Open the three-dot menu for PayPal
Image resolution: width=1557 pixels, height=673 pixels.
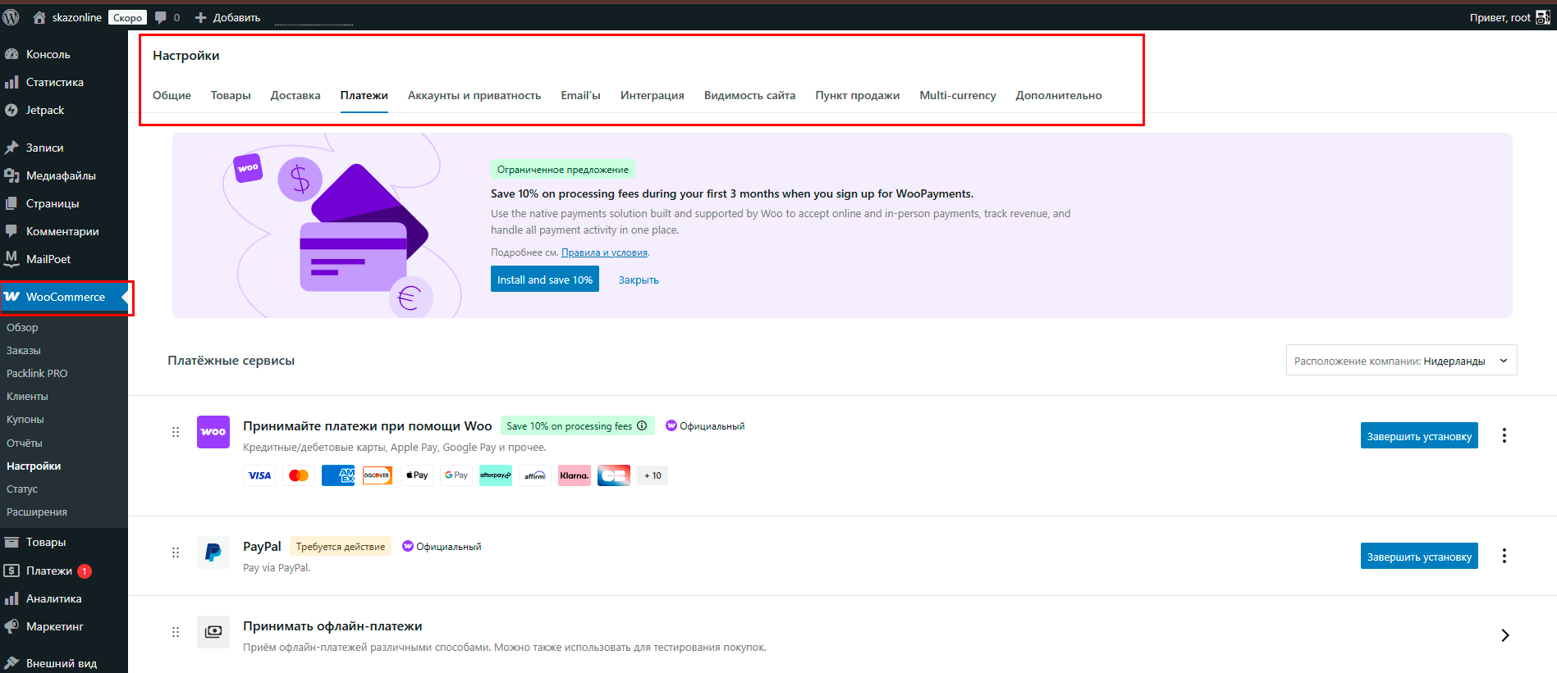(x=1504, y=556)
